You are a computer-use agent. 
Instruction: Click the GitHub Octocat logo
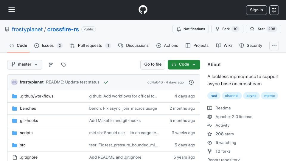[x=143, y=10]
